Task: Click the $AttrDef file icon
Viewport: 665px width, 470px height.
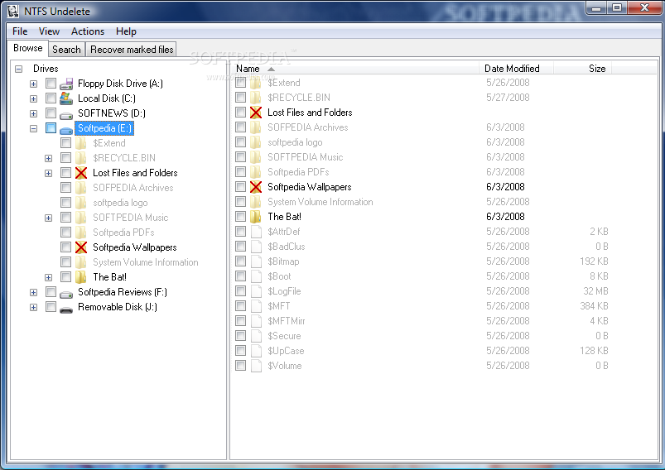Action: [x=256, y=232]
